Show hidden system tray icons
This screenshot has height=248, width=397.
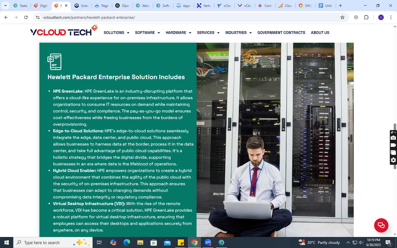(x=348, y=242)
